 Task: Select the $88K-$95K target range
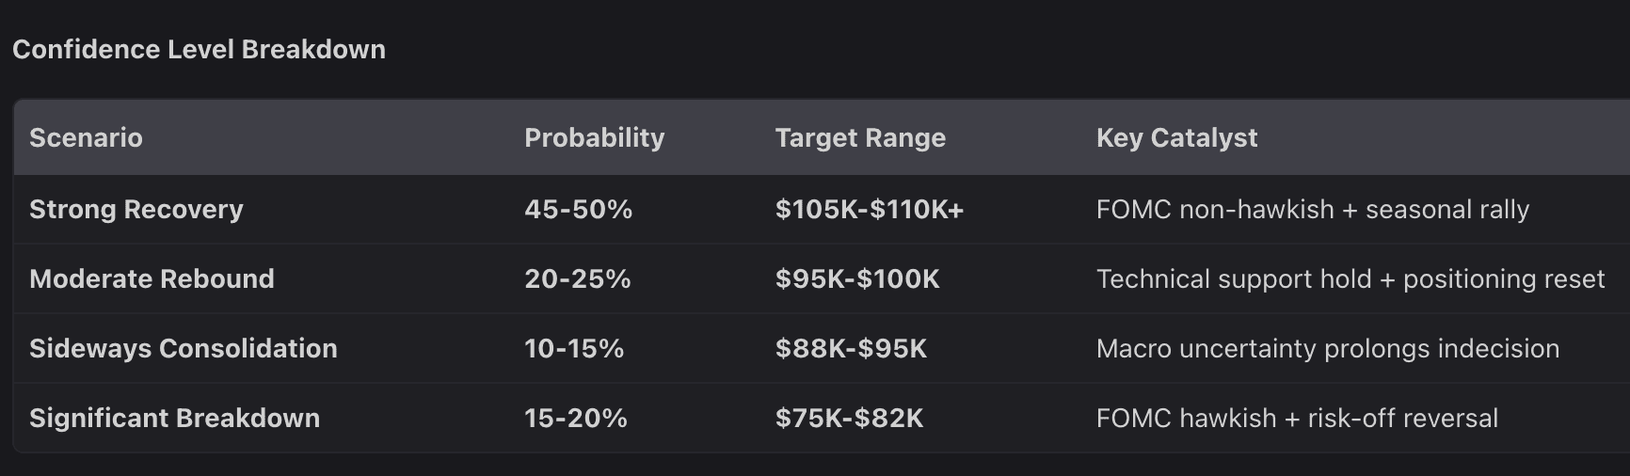pyautogui.click(x=851, y=349)
